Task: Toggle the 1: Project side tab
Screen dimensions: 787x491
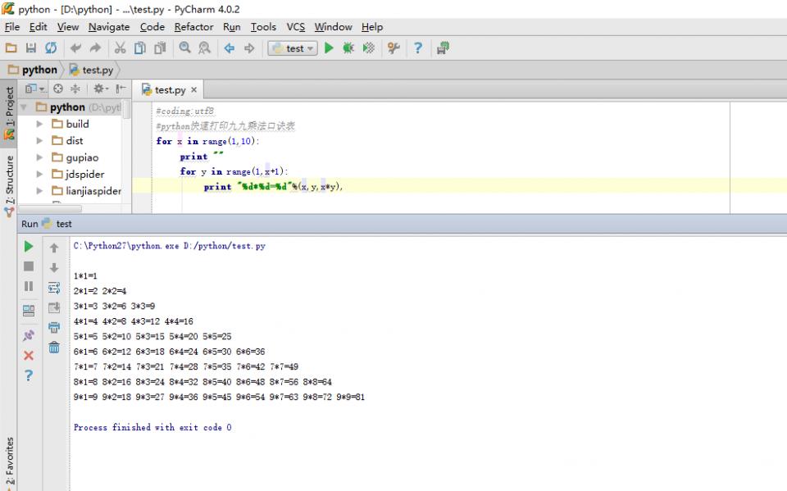Action: [x=9, y=113]
